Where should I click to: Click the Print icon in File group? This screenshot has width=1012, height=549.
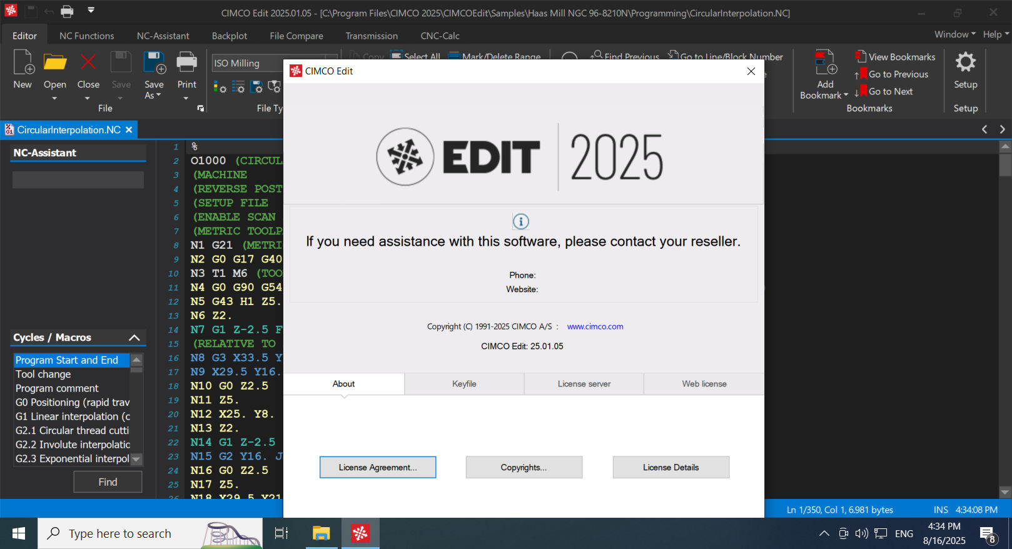186,63
